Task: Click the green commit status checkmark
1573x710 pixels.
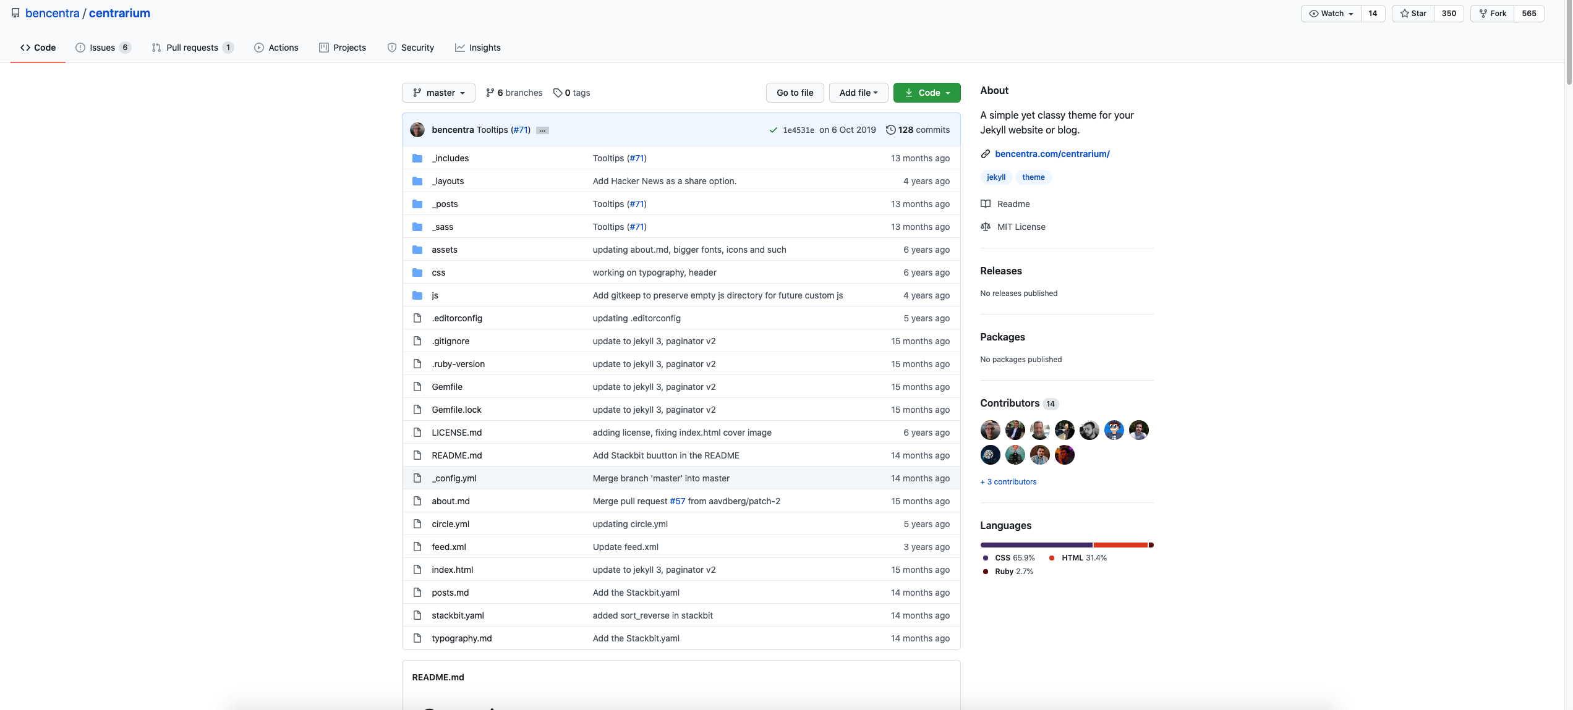Action: 773,130
